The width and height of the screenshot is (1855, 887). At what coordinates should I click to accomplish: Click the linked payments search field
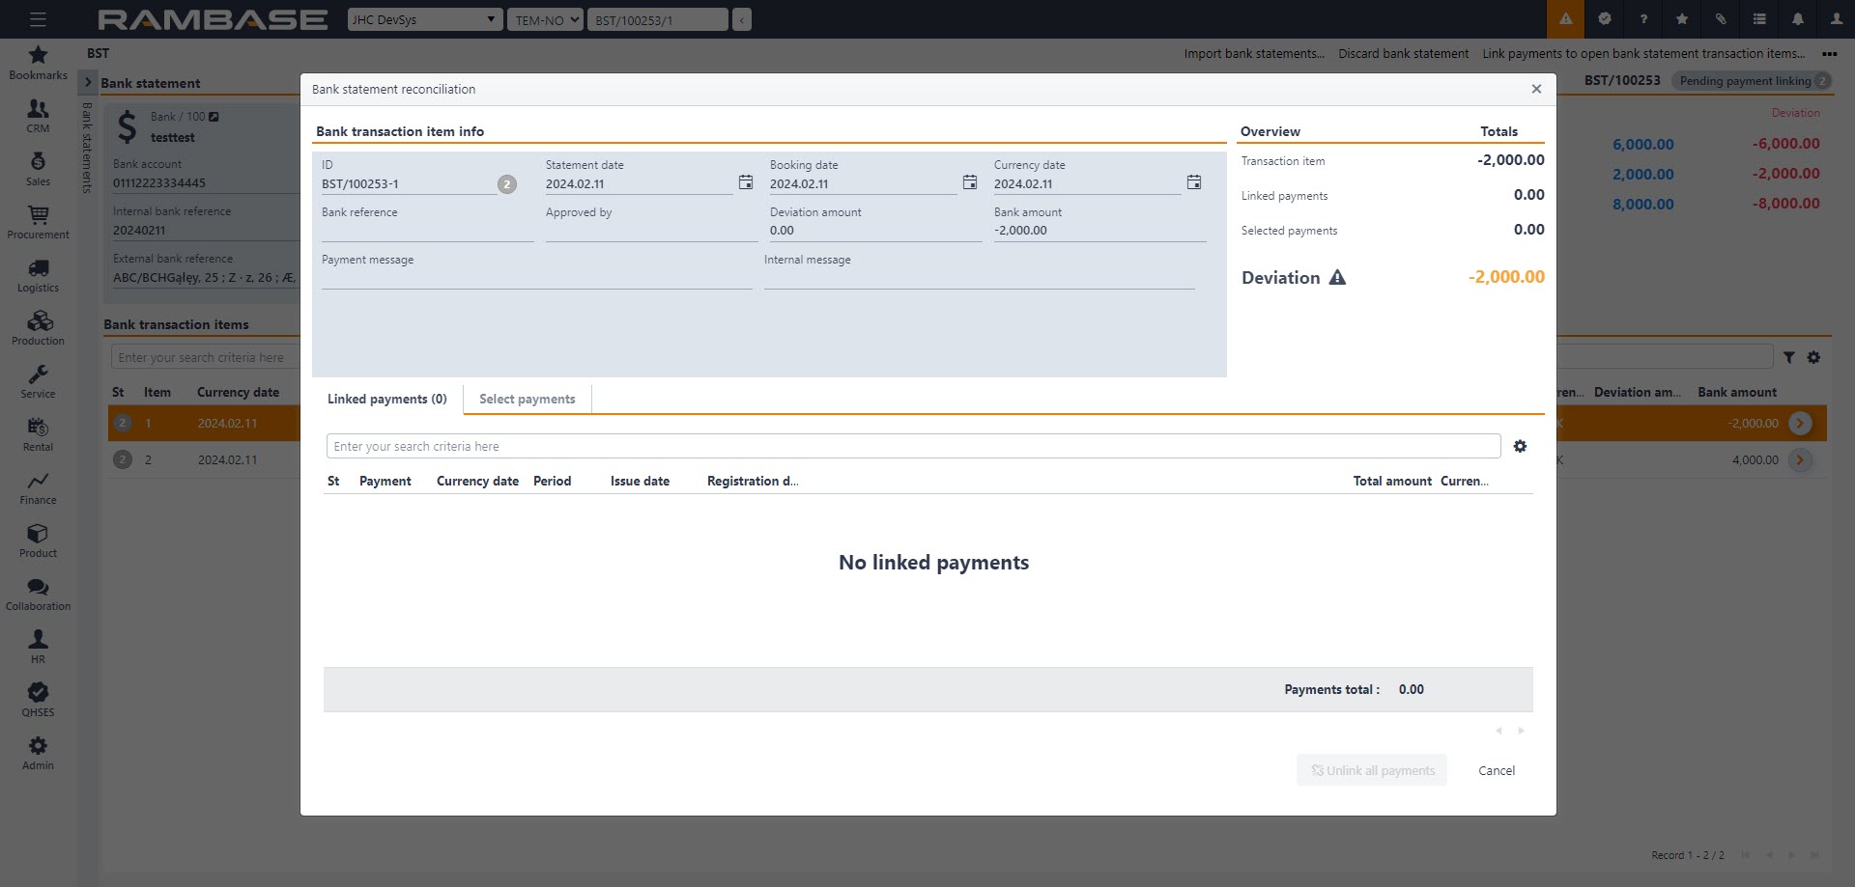pyautogui.click(x=912, y=446)
